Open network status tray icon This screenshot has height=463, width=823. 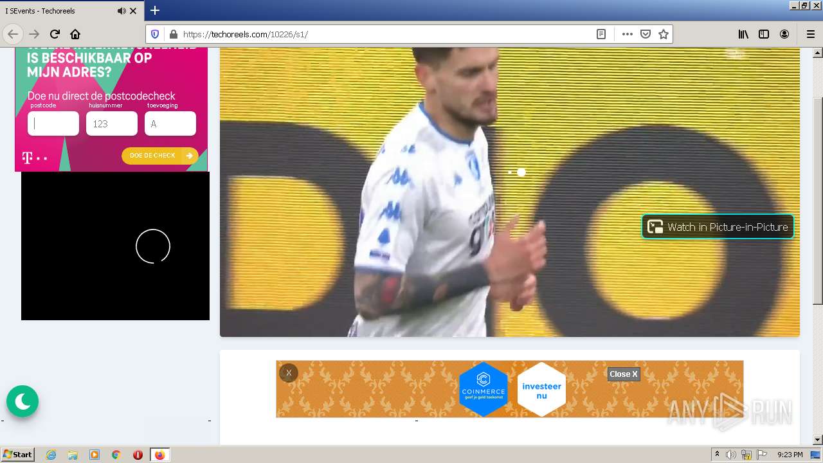pyautogui.click(x=746, y=455)
